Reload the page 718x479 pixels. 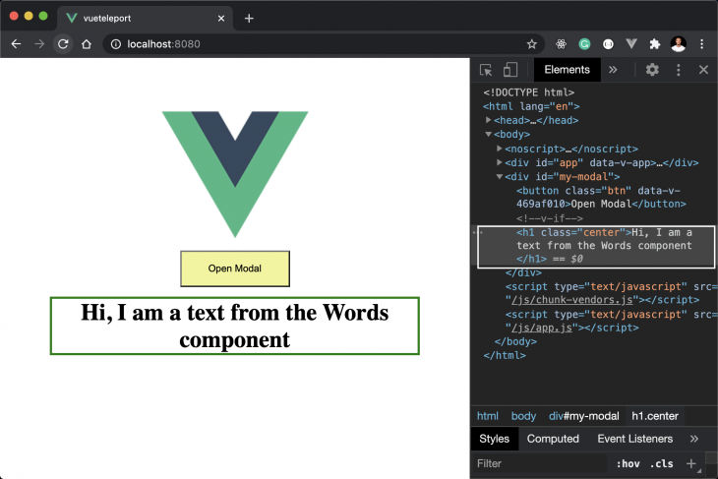pos(63,44)
